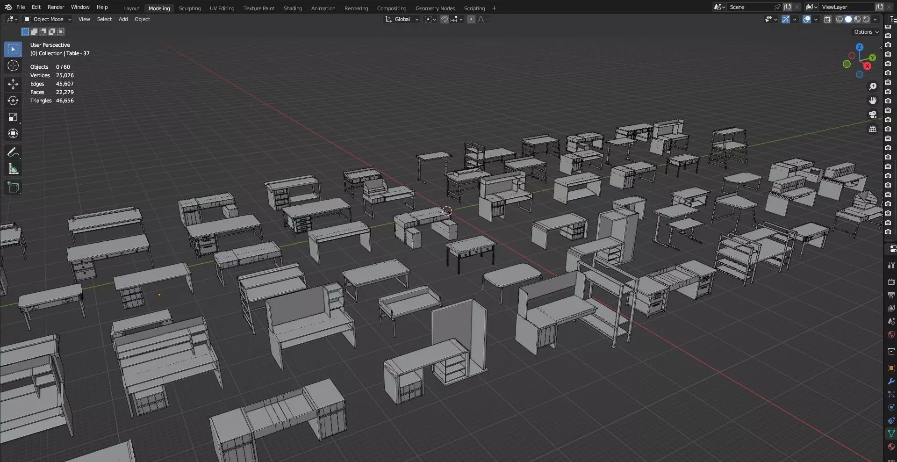
Task: Expand selectability and visibility dropdown
Action: point(771,19)
